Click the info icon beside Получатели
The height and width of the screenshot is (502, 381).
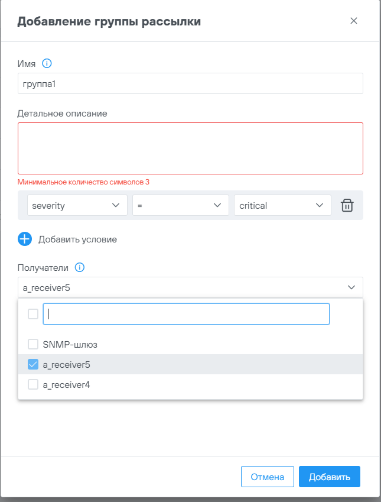pos(80,268)
